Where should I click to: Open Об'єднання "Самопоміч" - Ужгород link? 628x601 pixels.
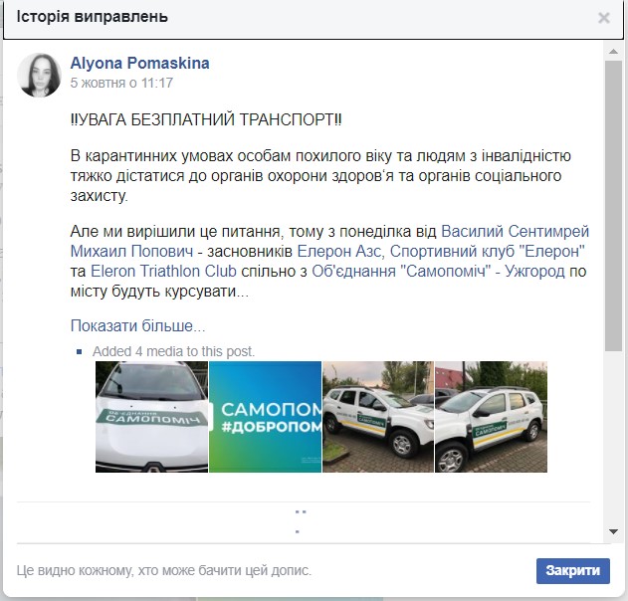(439, 271)
